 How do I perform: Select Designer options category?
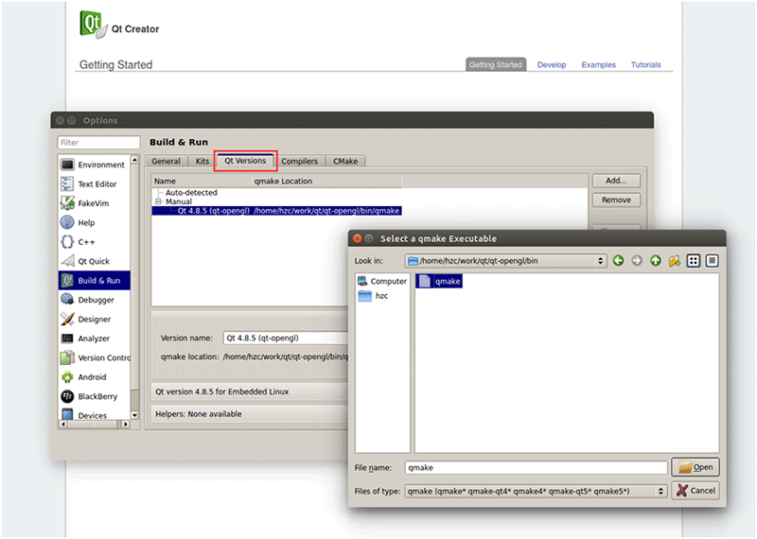[94, 319]
